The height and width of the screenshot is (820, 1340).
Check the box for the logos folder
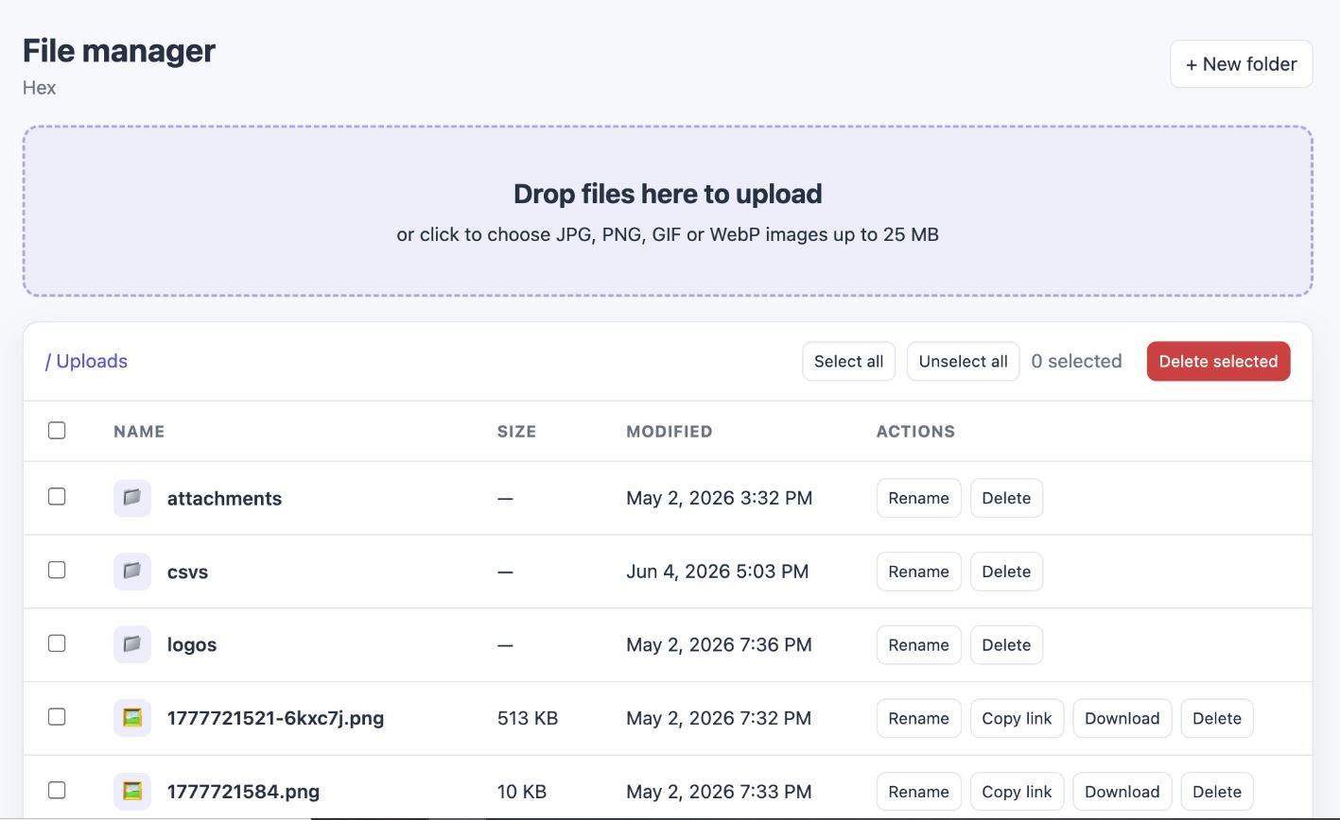(x=57, y=643)
